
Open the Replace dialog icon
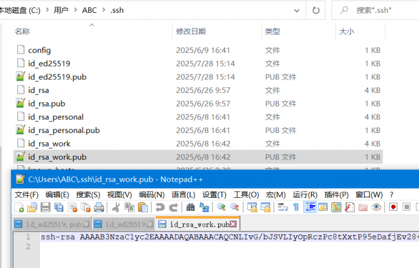[x=205, y=208]
